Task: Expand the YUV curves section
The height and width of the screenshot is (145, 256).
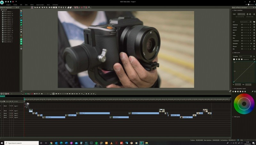Action: tap(233, 117)
